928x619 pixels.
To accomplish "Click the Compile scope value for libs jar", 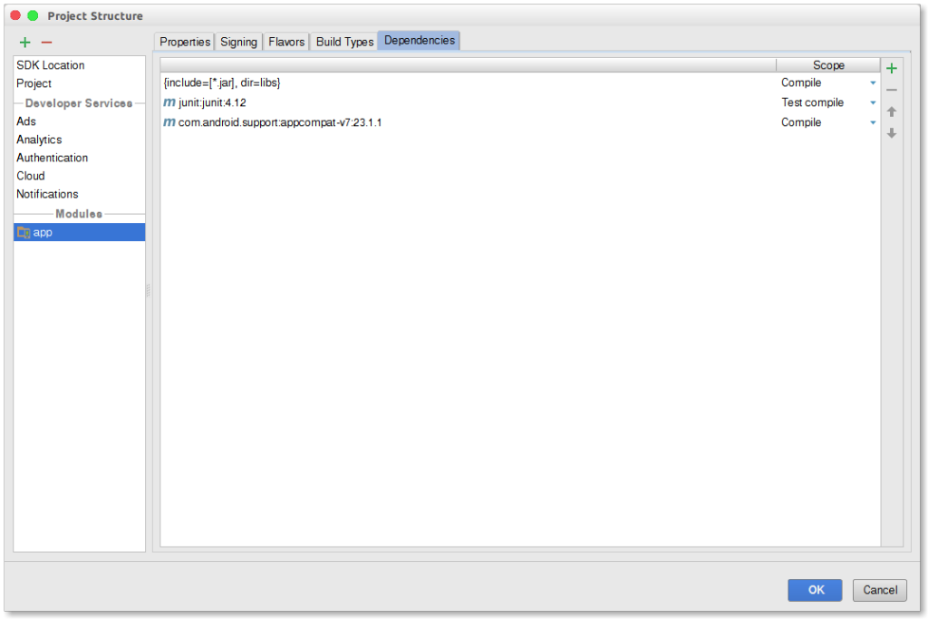I will 801,82.
